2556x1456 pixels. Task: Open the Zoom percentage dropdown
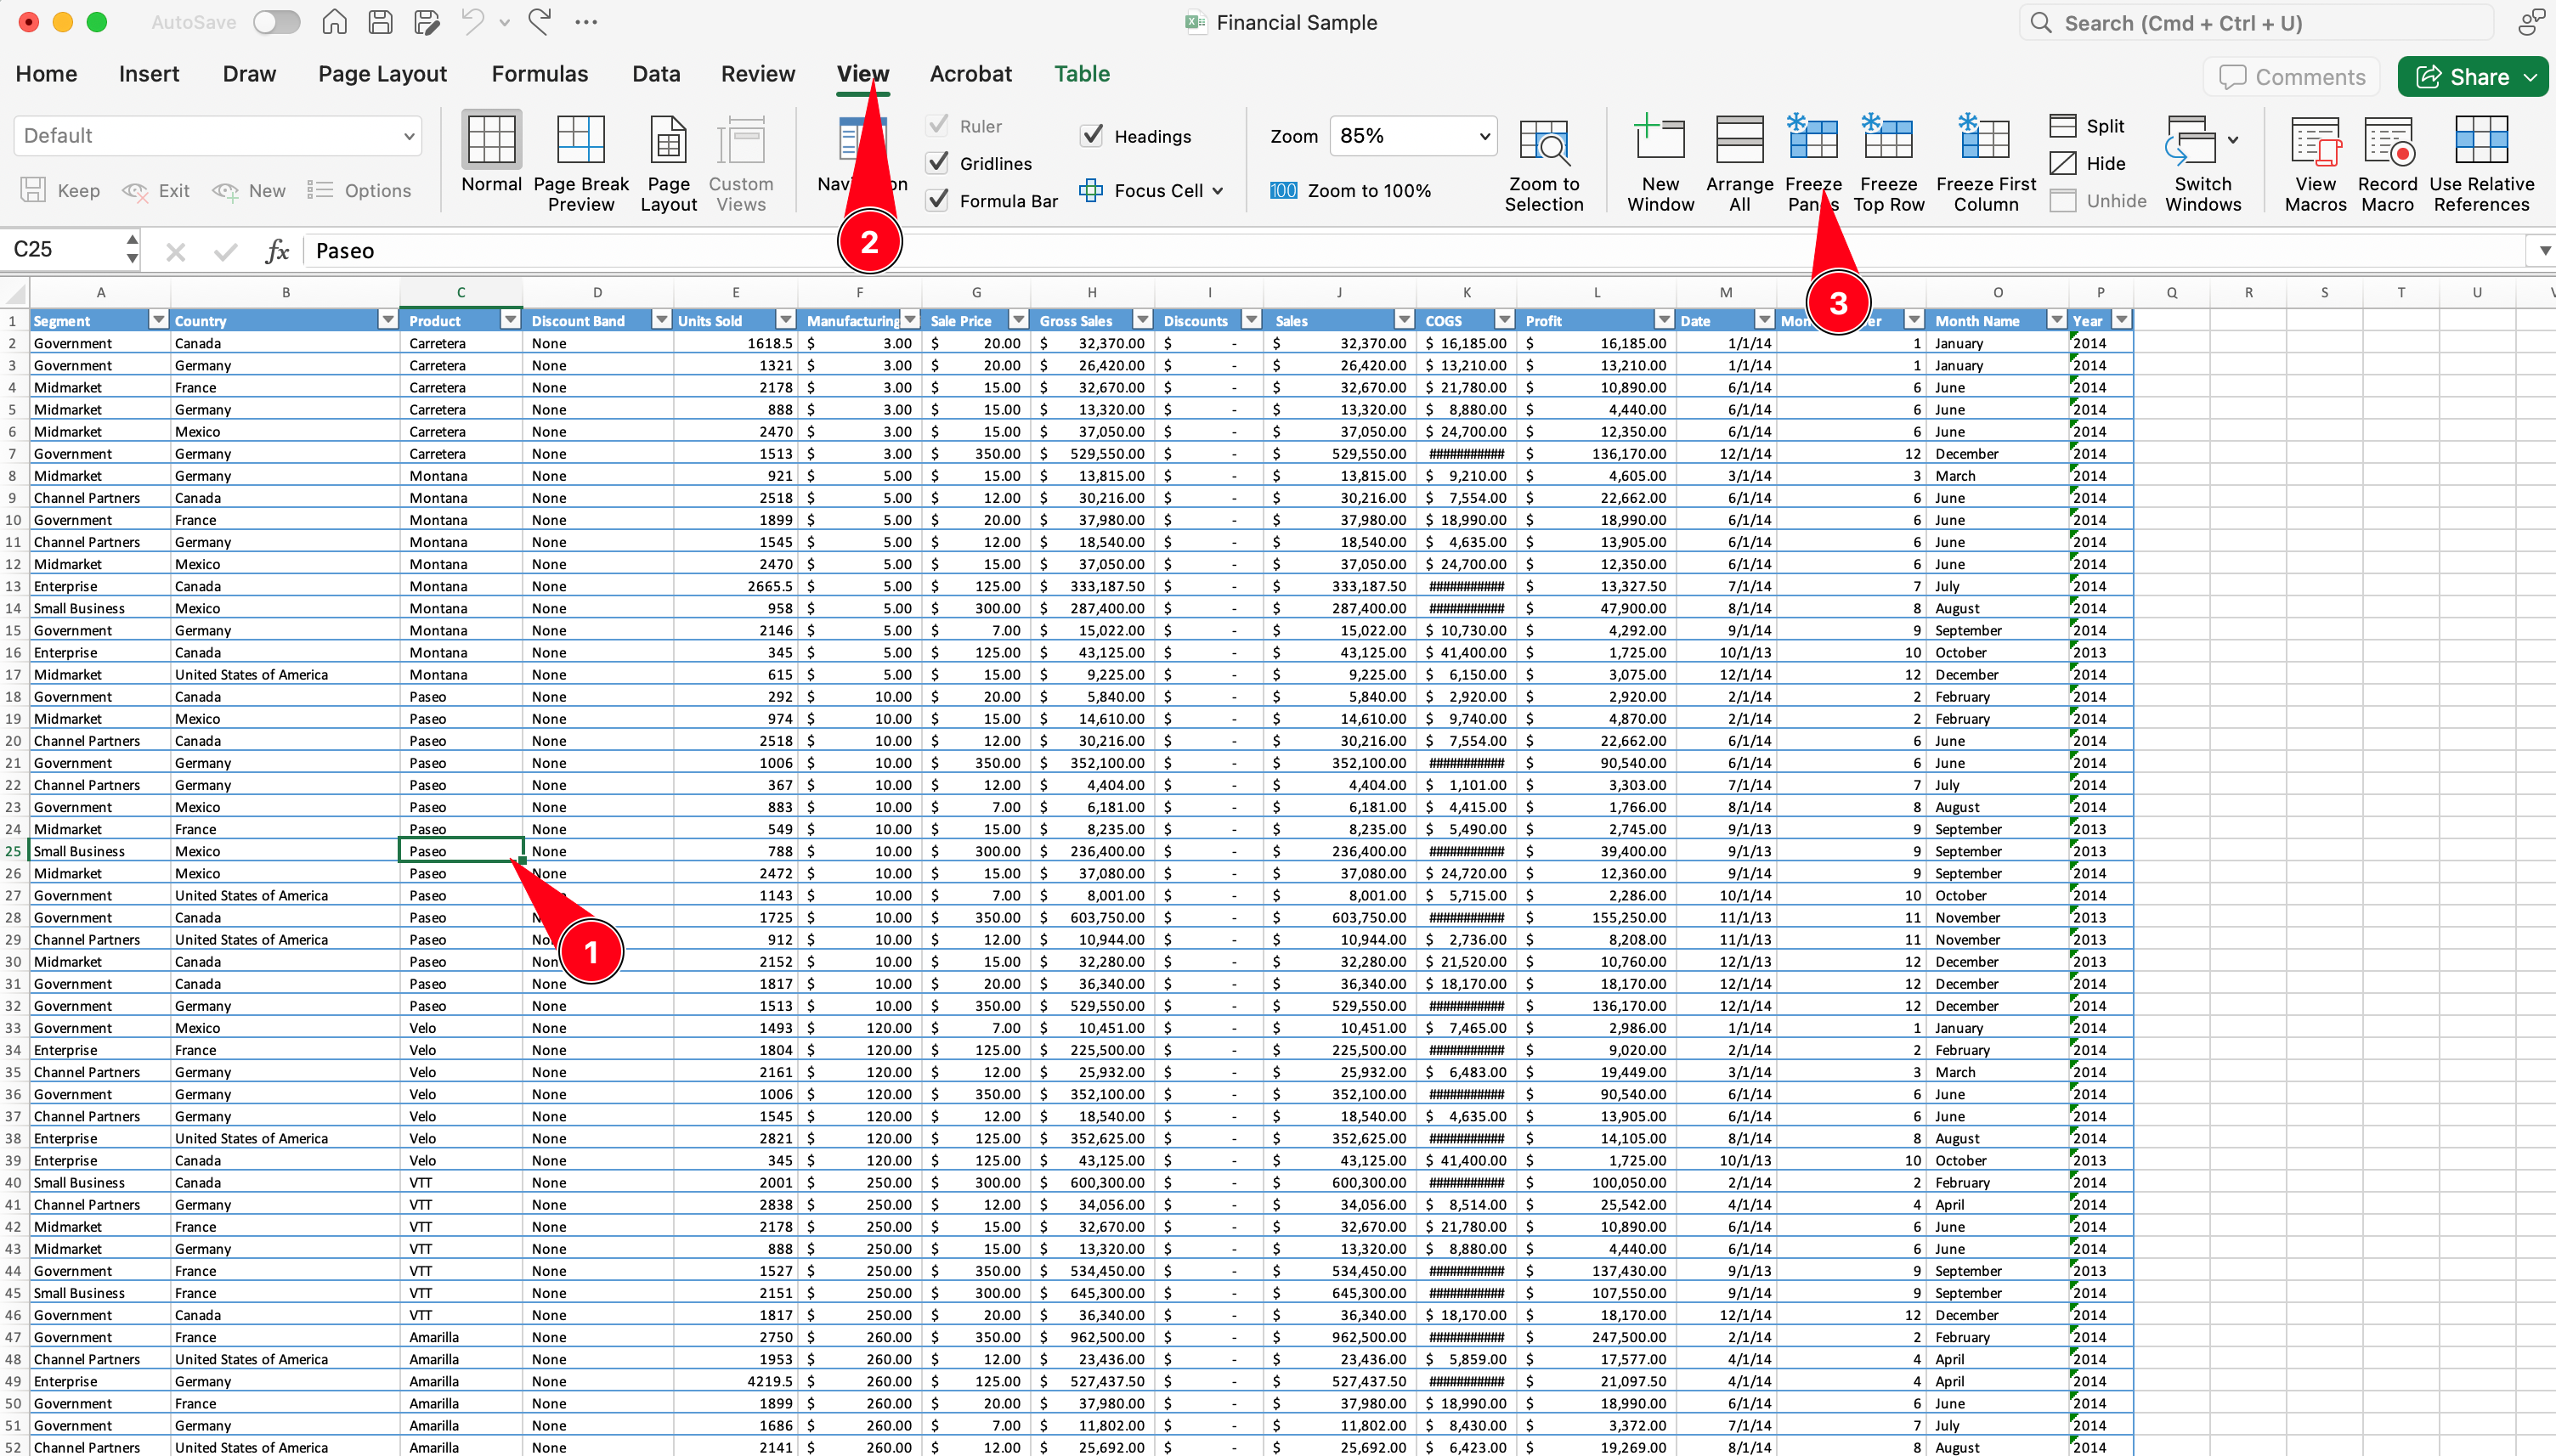(1412, 136)
